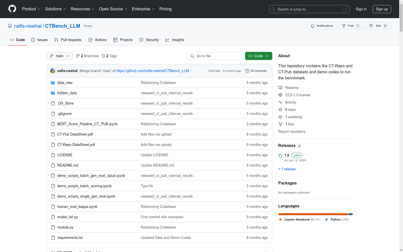Switch to the Projects tab

(123, 40)
